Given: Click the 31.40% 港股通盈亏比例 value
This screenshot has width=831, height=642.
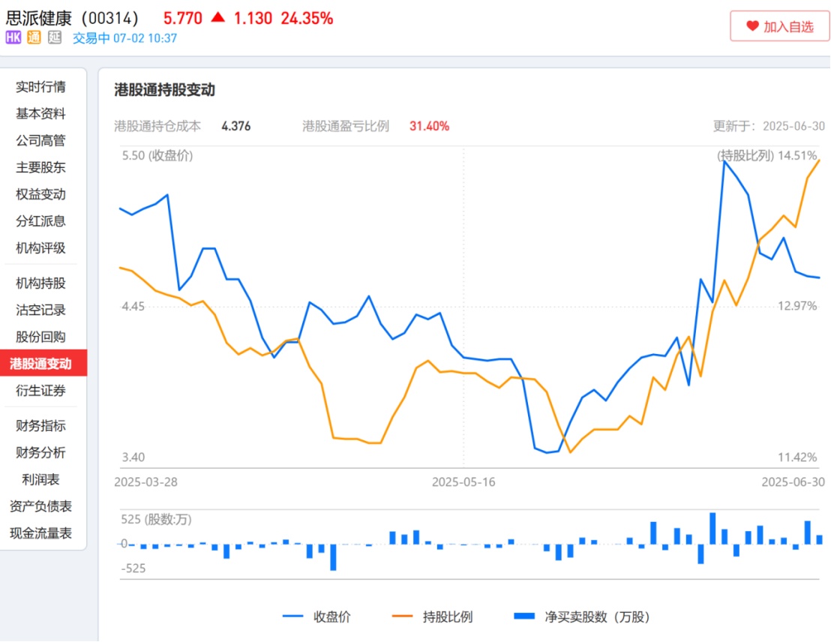Looking at the screenshot, I should 429,126.
